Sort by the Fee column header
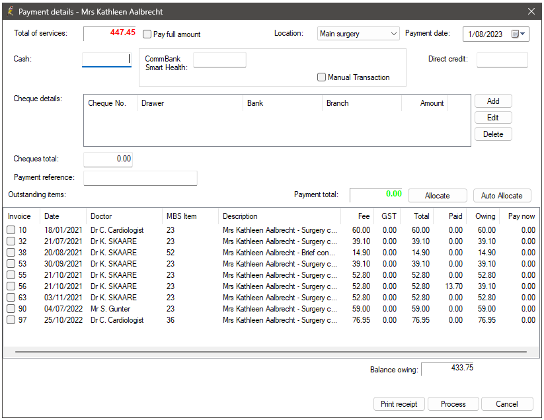The image size is (544, 420). 358,216
